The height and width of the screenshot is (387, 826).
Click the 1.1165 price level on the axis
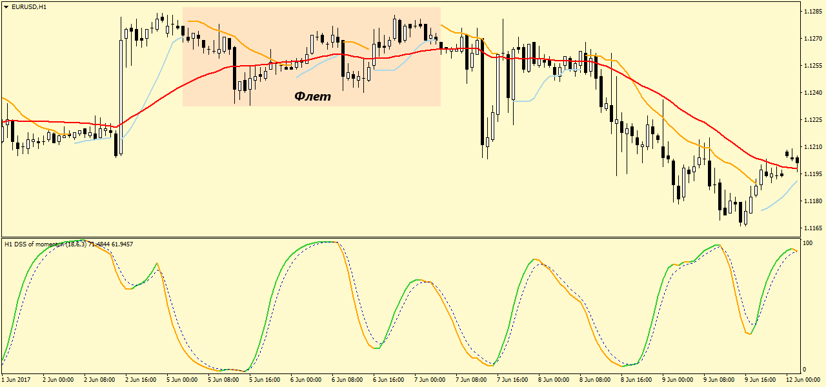[x=812, y=228]
